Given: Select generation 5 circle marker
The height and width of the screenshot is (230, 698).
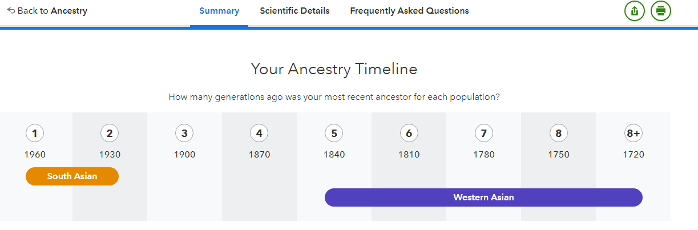Looking at the screenshot, I should point(334,134).
